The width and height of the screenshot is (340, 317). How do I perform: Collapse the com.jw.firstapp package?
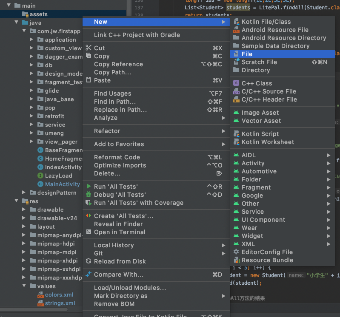[x=24, y=31]
